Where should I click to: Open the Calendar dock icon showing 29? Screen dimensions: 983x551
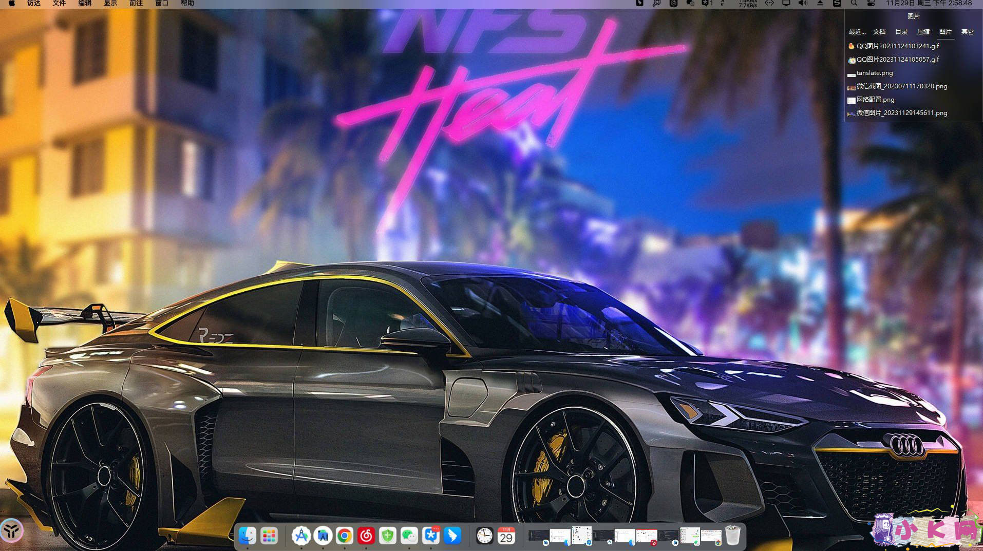pos(506,536)
